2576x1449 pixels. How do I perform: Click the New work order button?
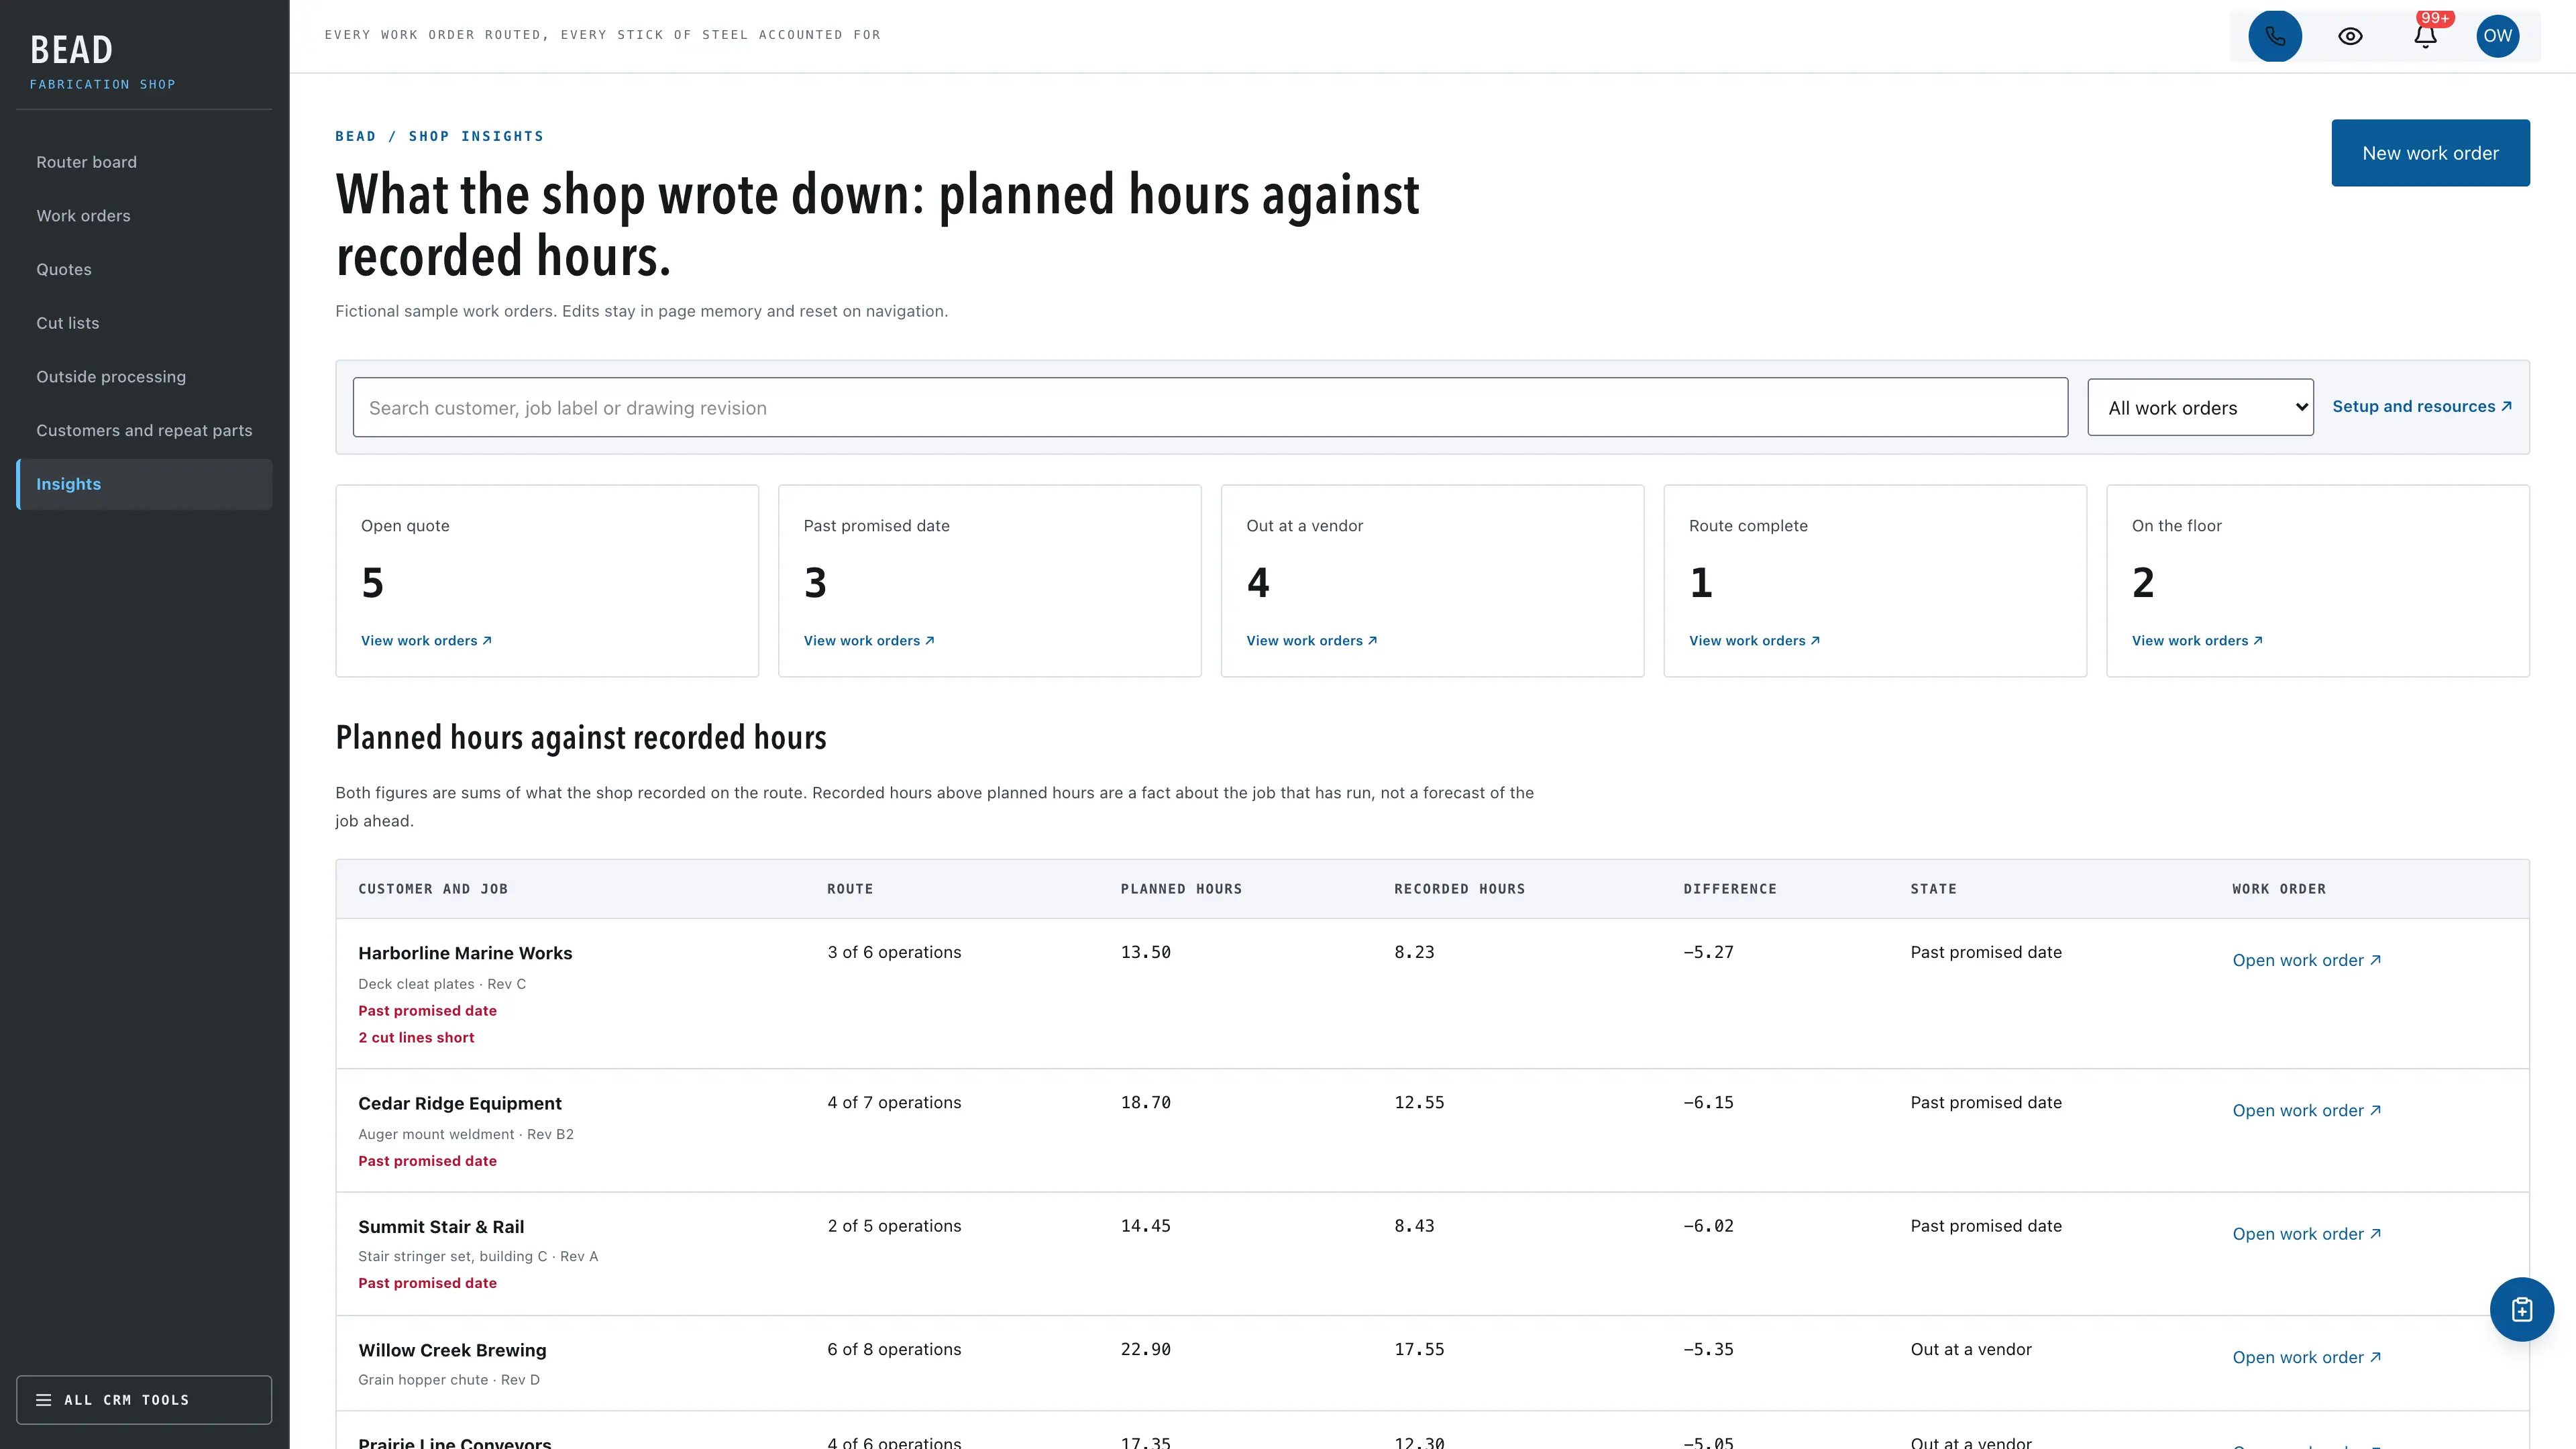[2430, 153]
